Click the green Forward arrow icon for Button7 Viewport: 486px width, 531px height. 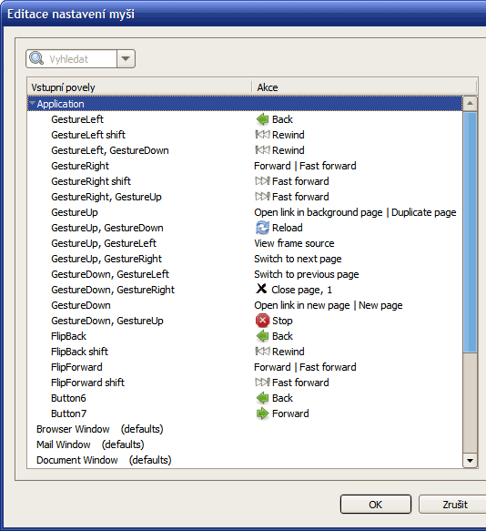point(262,414)
